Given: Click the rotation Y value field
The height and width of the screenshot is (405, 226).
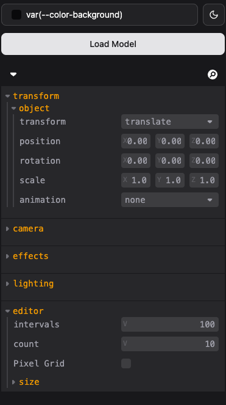Looking at the screenshot, I should pos(170,161).
